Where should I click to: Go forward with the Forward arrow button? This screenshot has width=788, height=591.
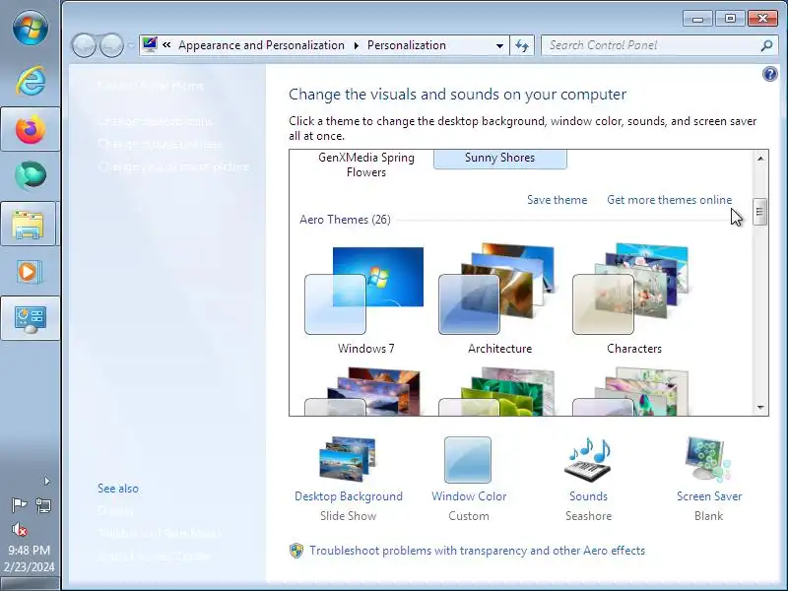pos(111,45)
